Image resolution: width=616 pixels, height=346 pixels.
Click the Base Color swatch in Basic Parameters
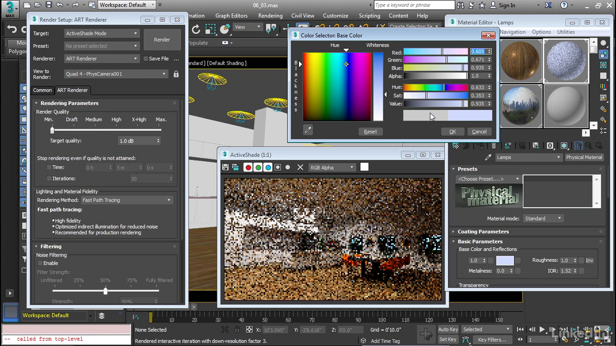pos(505,260)
